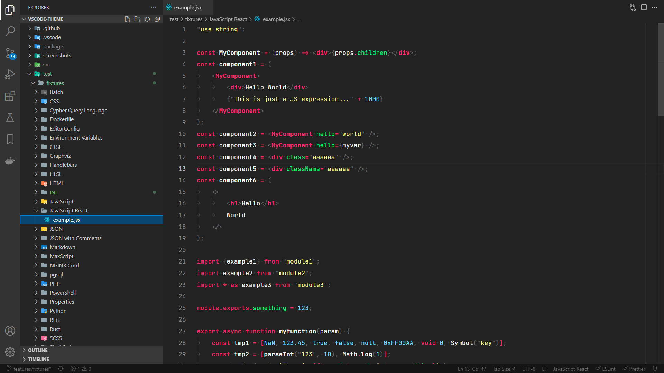Collapse all folders in explorer
Viewport: 664px width, 373px height.
tap(157, 19)
